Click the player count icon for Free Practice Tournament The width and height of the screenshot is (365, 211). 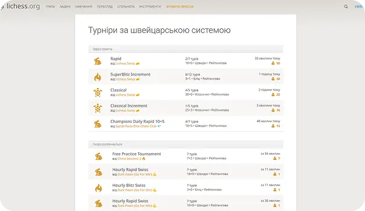[275, 158]
